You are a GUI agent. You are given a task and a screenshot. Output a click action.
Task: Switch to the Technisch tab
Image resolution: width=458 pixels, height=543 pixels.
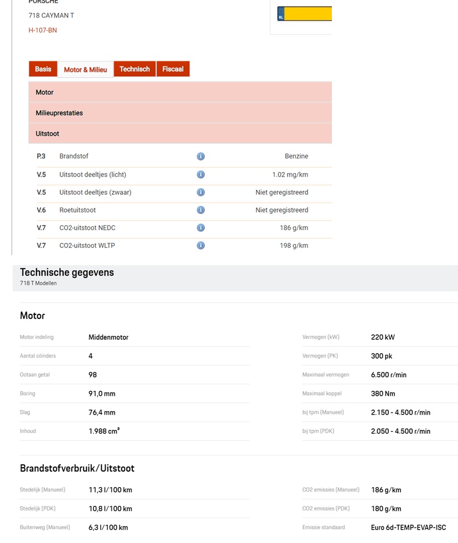click(x=134, y=69)
